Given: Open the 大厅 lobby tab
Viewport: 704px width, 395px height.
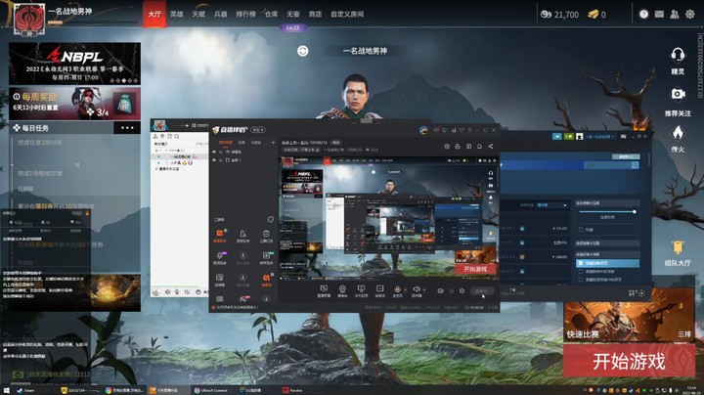Looking at the screenshot, I should (154, 14).
